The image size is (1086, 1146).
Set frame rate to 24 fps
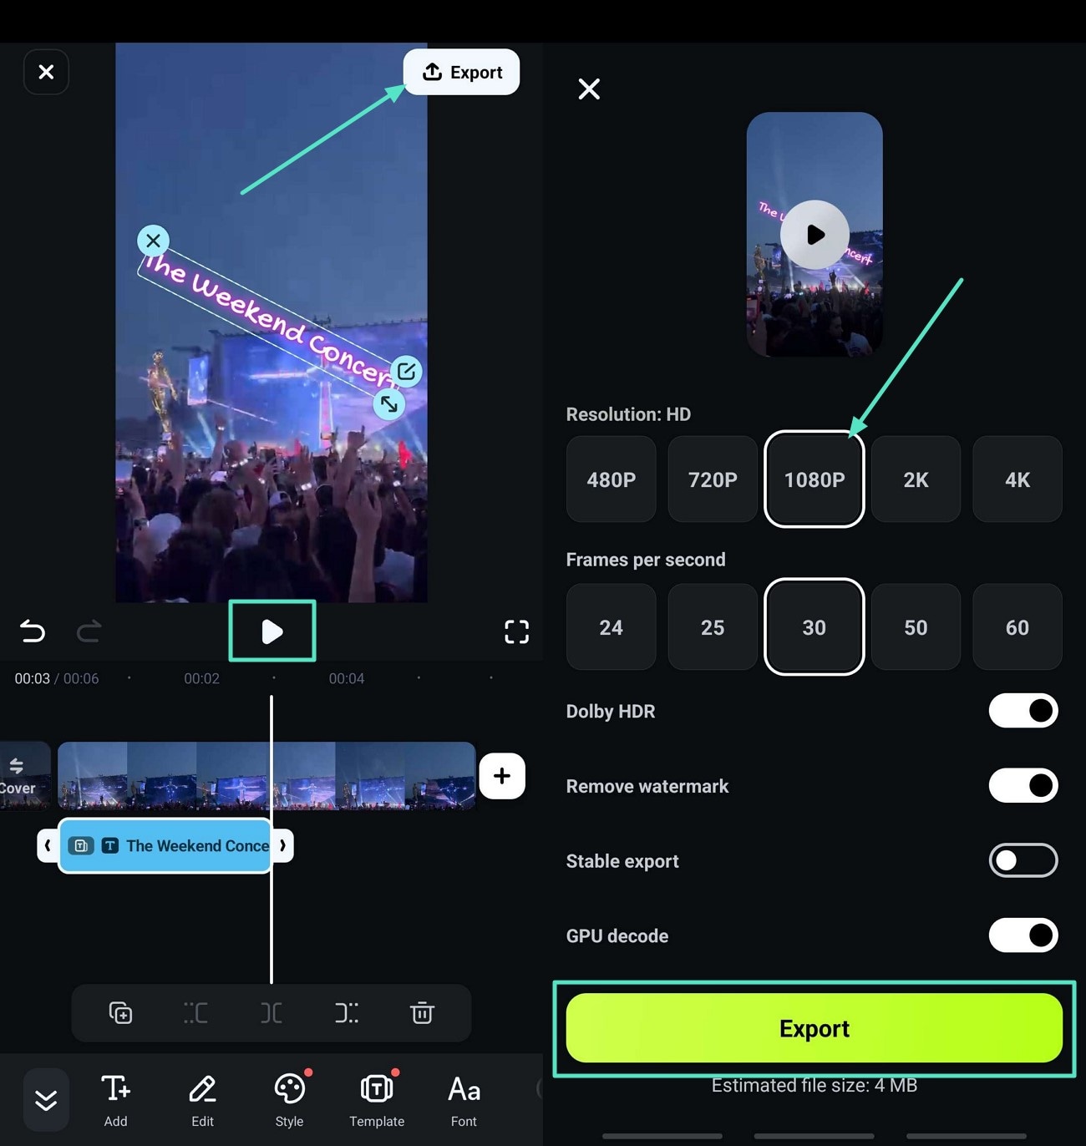612,627
